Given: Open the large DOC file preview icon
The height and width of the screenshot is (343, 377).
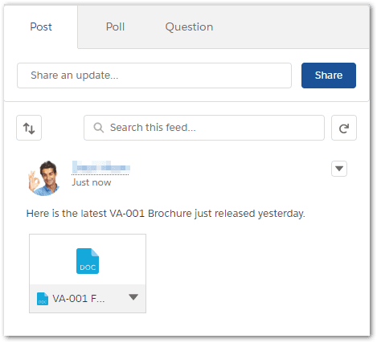Looking at the screenshot, I should 88,261.
